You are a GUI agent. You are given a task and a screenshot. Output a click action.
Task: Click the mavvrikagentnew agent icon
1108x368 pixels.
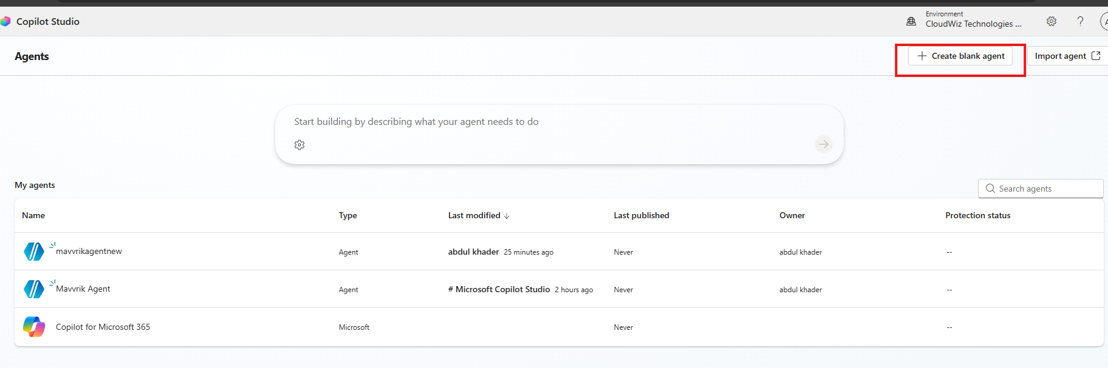click(x=34, y=252)
